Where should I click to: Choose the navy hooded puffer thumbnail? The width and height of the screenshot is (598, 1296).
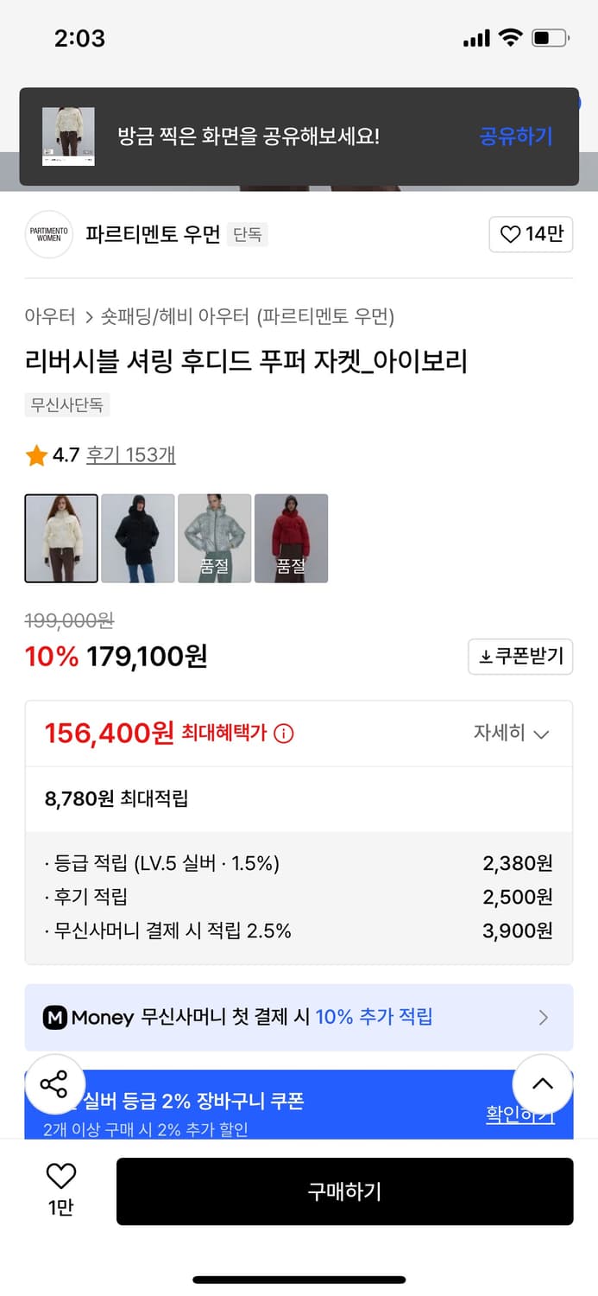pos(137,537)
